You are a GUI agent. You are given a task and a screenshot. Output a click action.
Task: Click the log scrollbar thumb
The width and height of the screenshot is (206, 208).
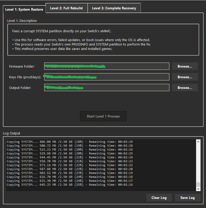(x=198, y=184)
